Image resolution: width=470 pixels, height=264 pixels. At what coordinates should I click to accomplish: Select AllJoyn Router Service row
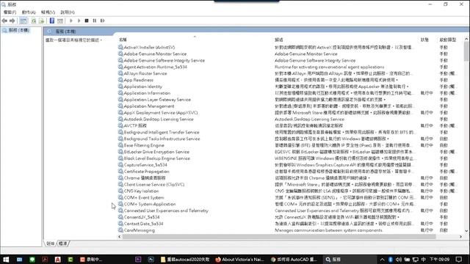145,73
